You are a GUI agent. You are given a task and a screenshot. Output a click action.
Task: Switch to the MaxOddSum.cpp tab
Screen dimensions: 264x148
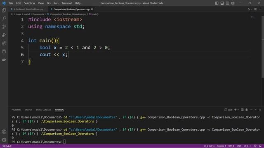(28, 9)
